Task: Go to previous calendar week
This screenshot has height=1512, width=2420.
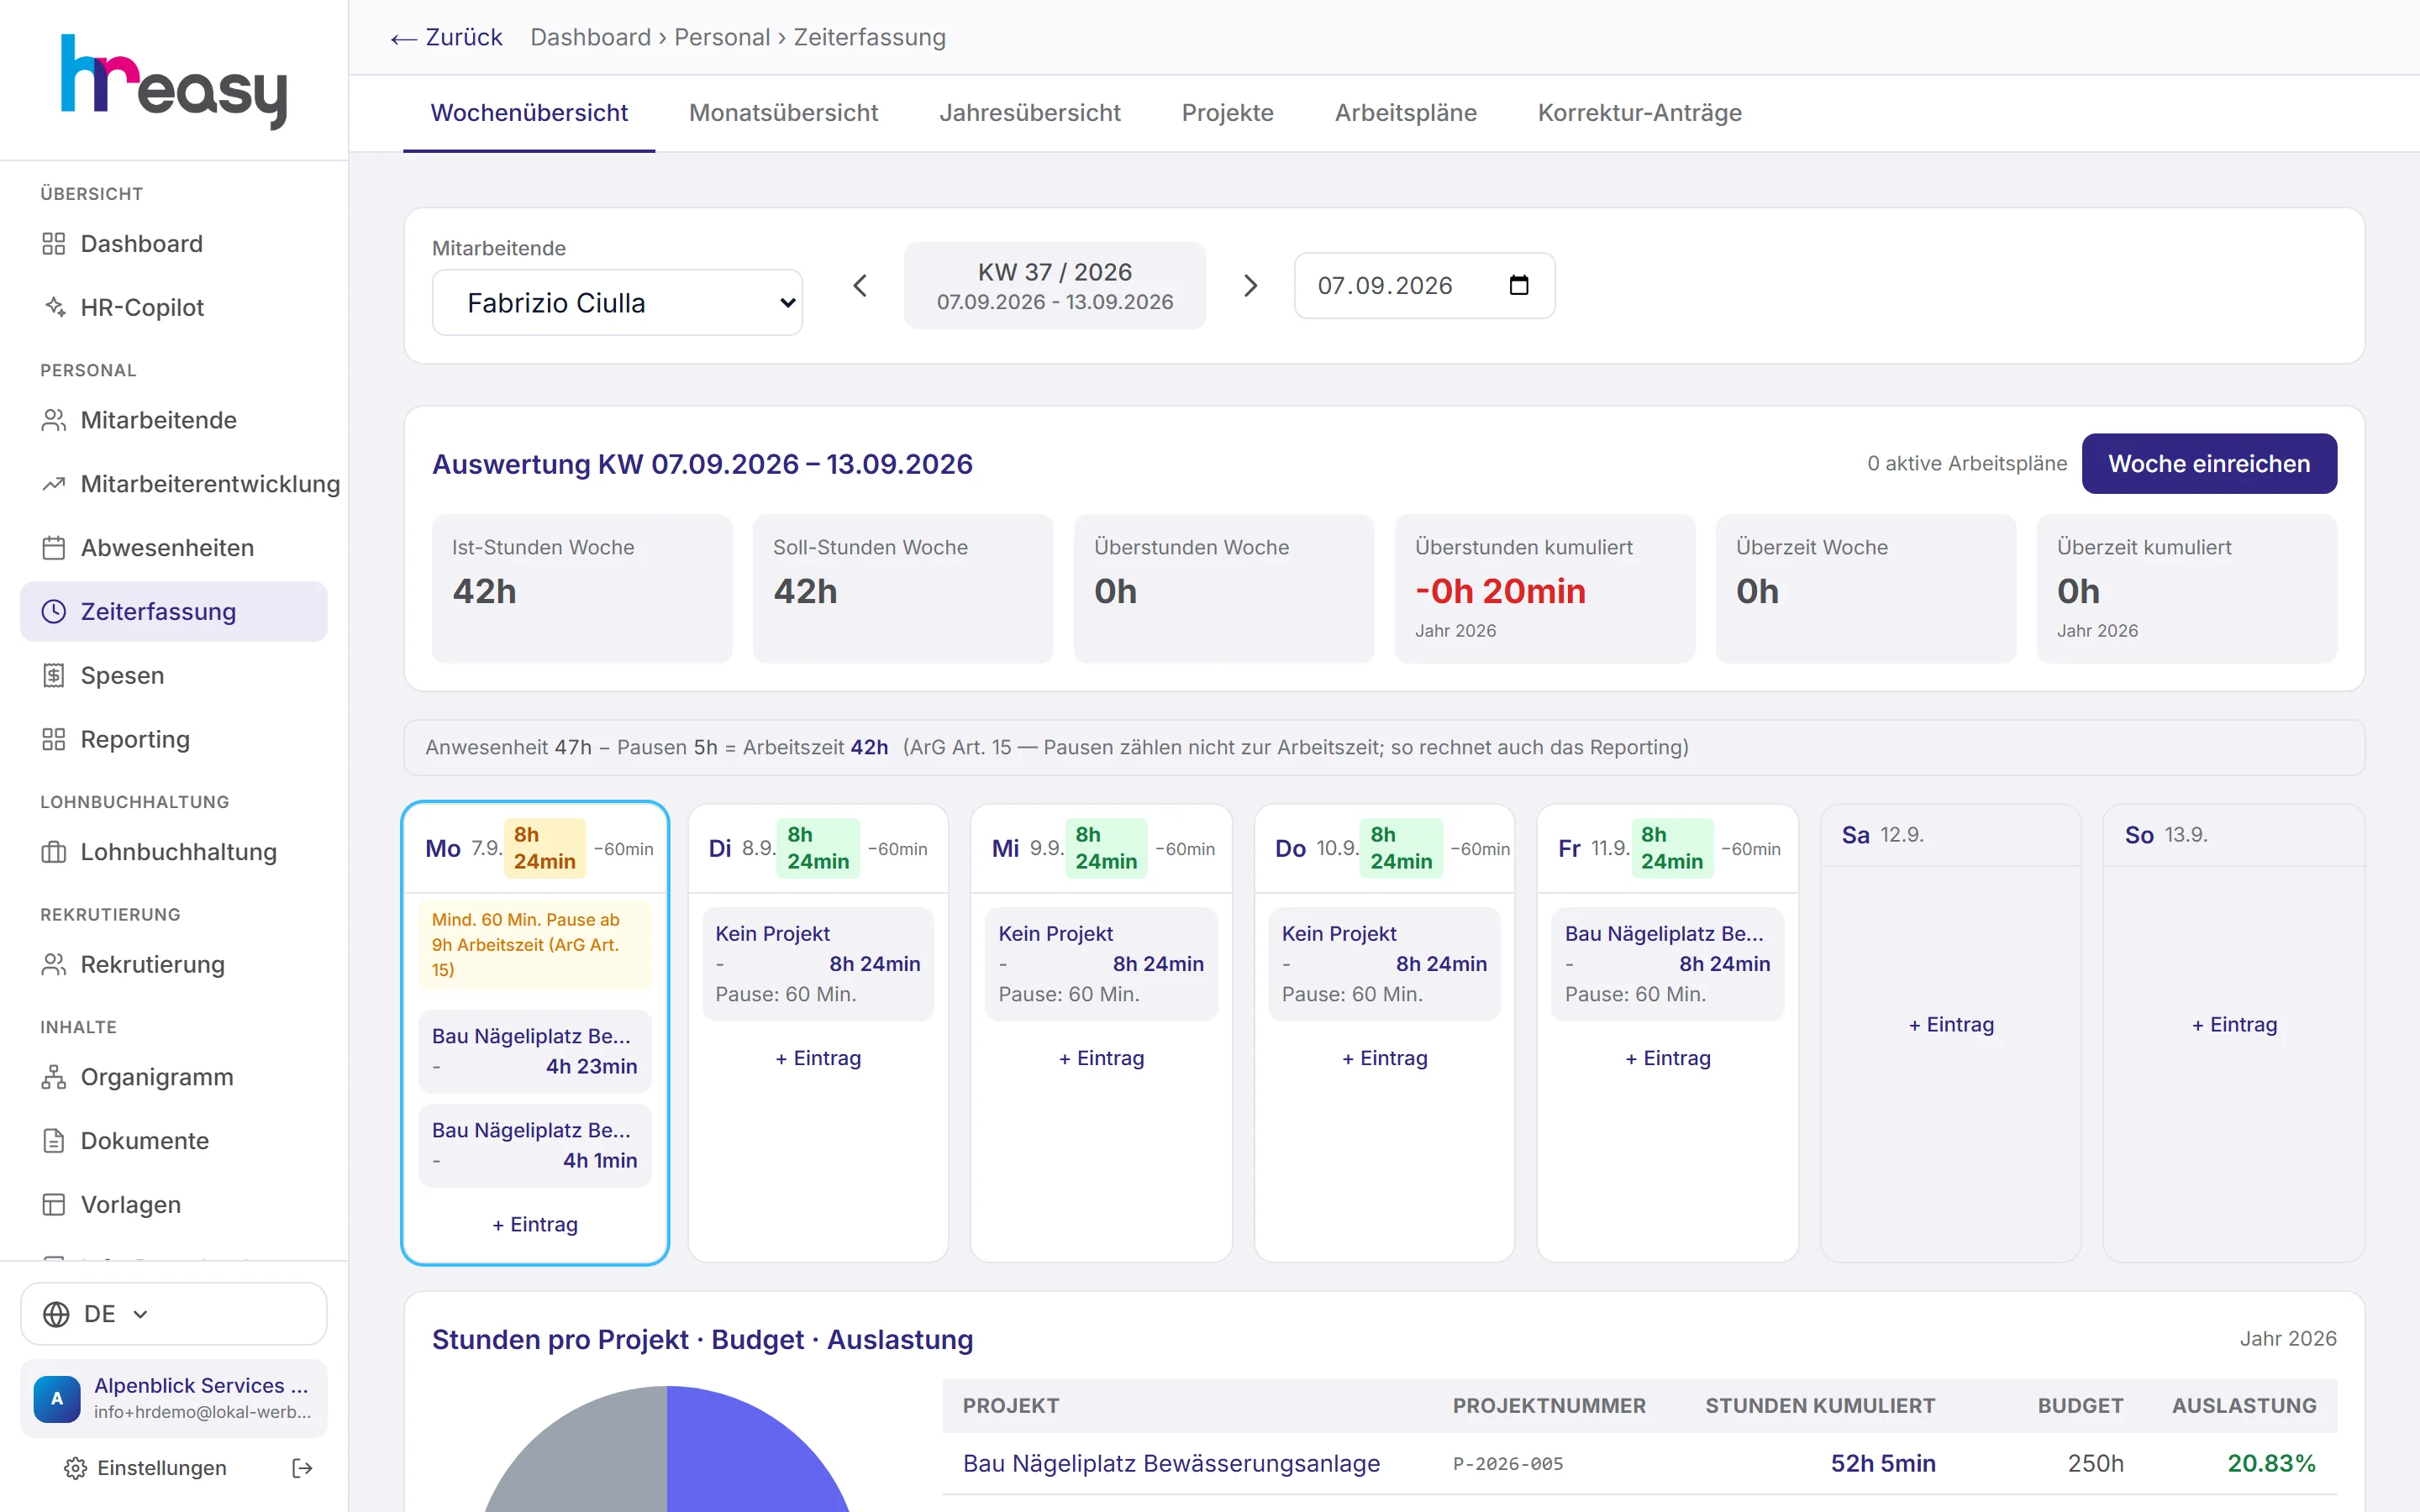Action: coord(860,286)
